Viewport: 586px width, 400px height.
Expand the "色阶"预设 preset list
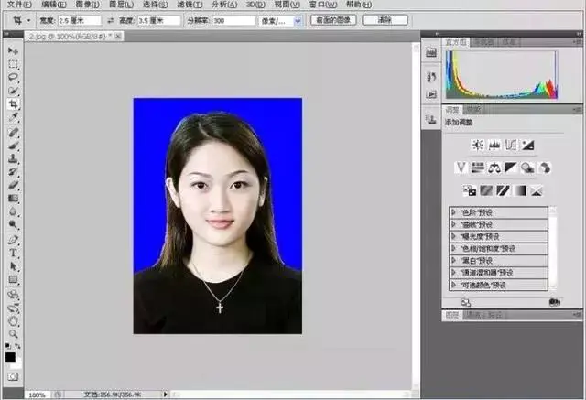(453, 212)
